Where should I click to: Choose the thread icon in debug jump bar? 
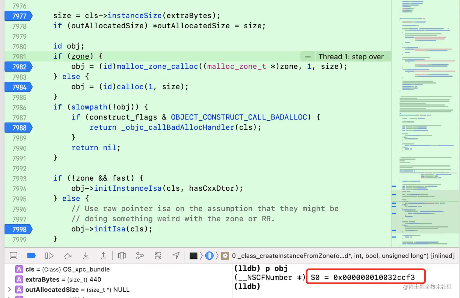[x=209, y=256]
